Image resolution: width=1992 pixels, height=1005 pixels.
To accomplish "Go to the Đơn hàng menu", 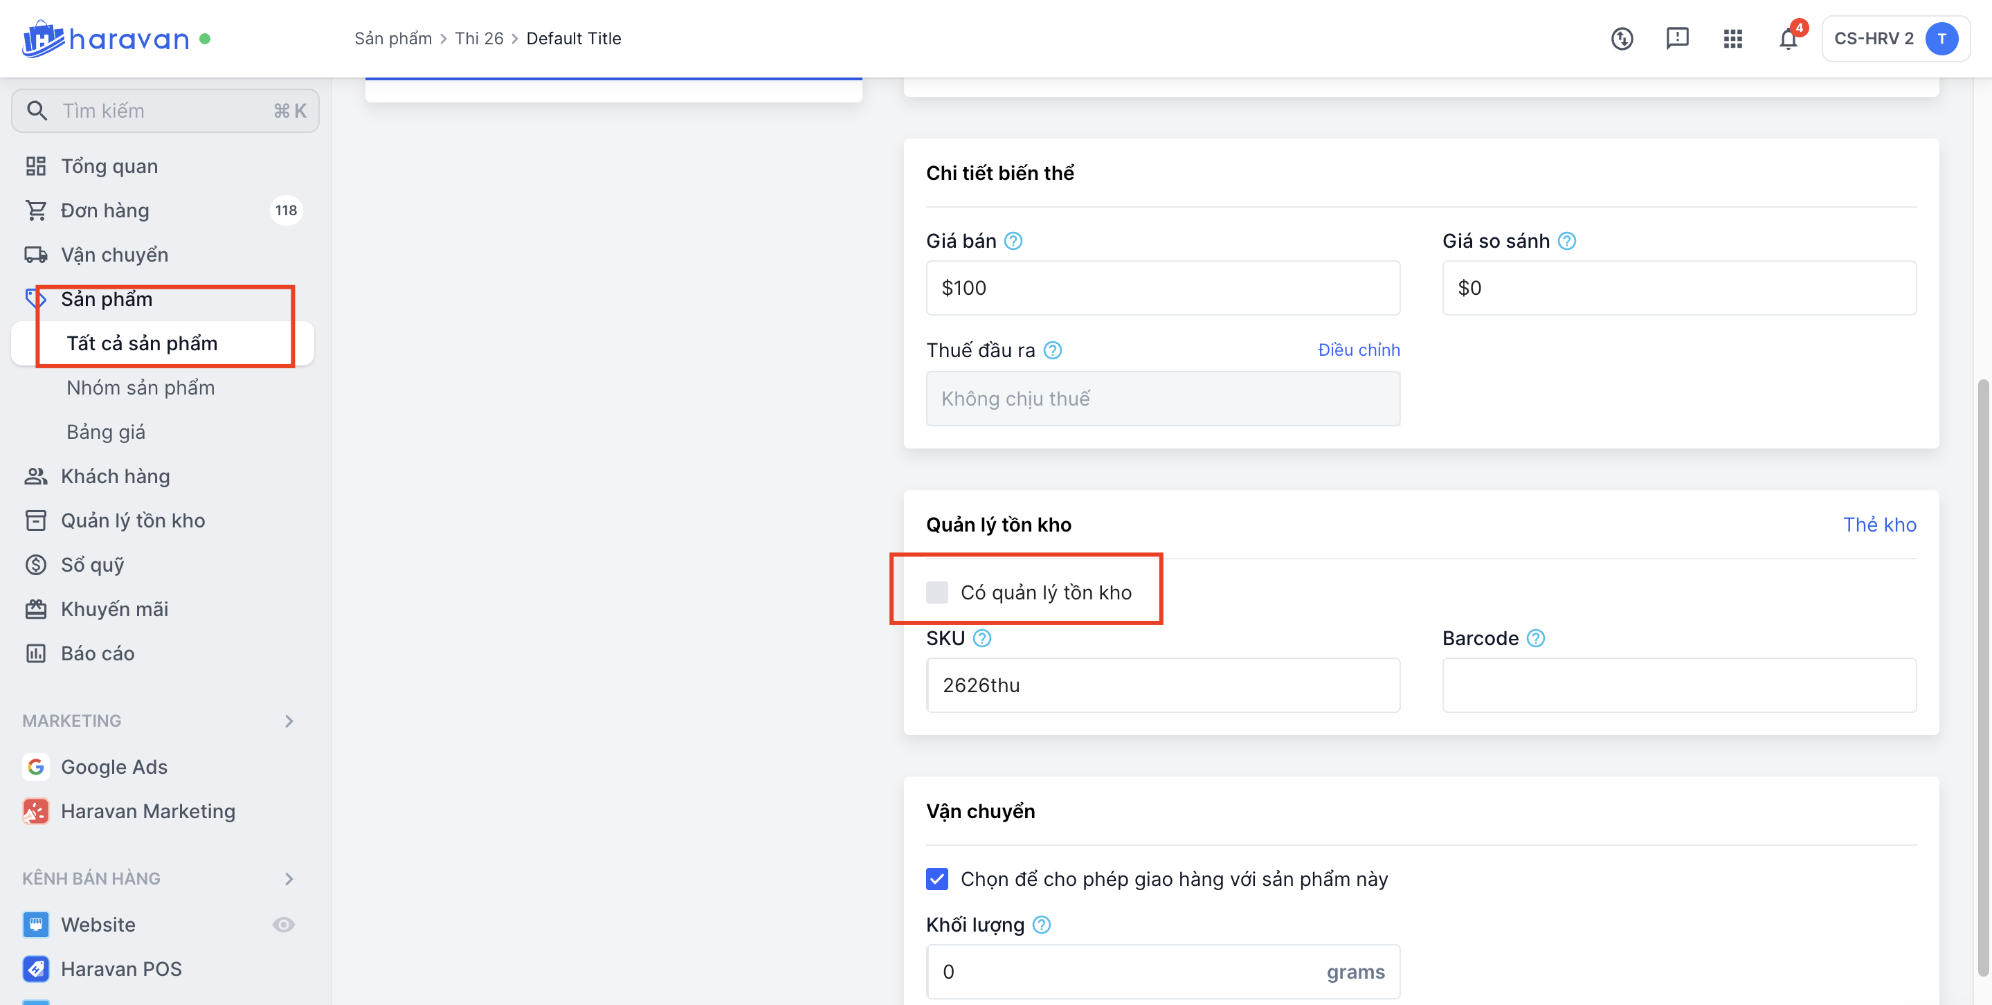I will tap(105, 210).
